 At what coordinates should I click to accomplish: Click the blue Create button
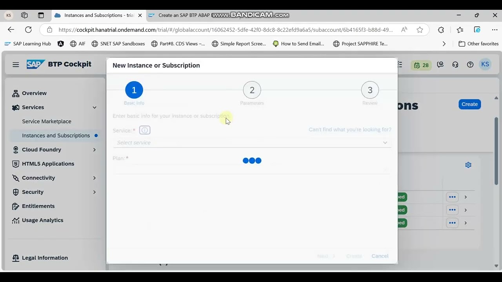[x=469, y=104]
